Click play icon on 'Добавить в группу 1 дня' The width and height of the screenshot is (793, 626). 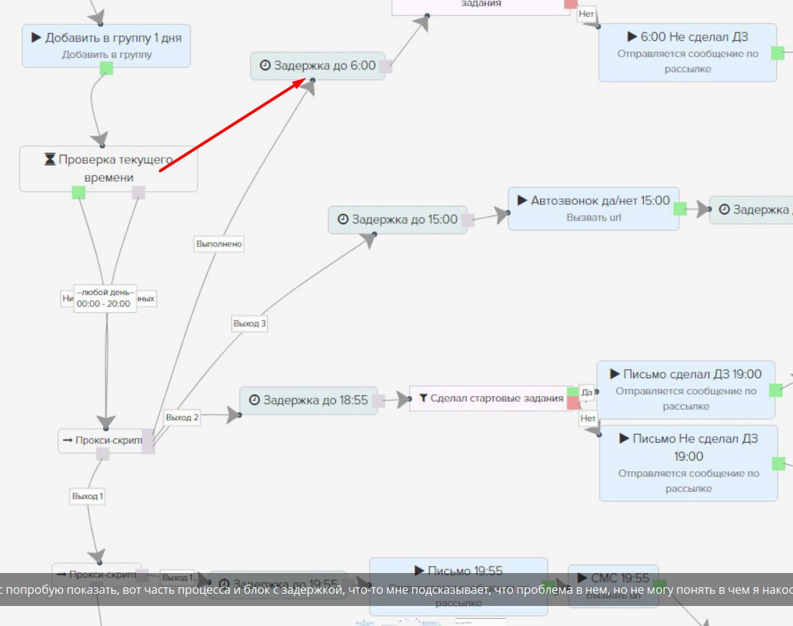click(x=36, y=37)
